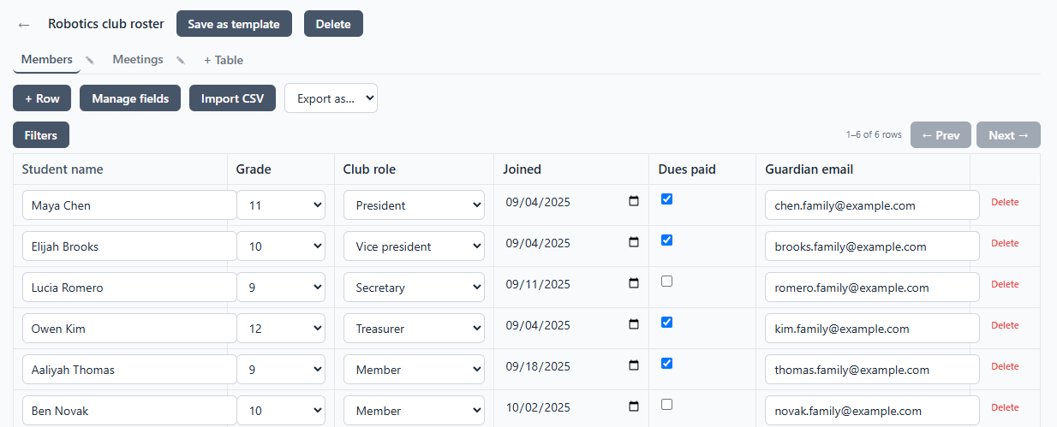
Task: Click the Guardian email column header
Action: click(x=863, y=169)
